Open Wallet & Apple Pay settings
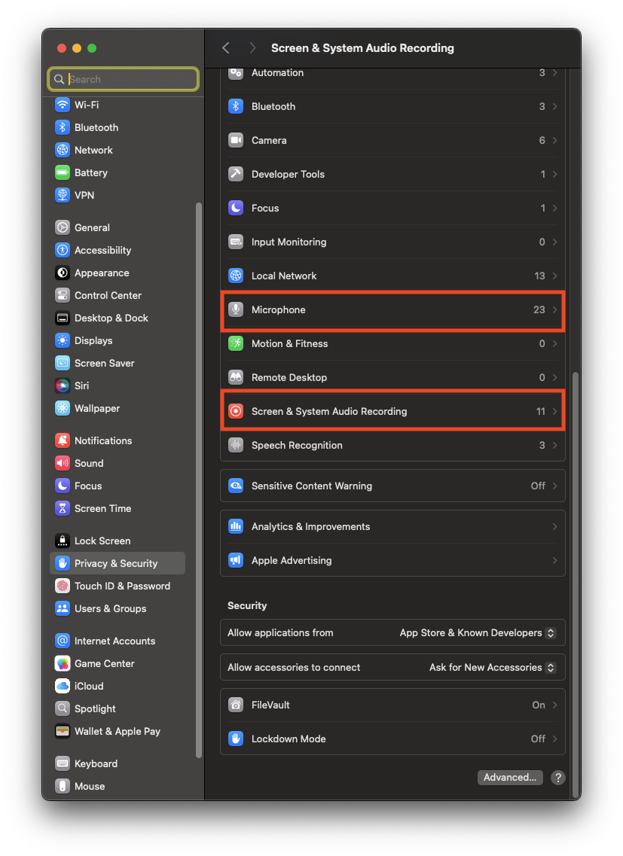The height and width of the screenshot is (856, 623). (x=118, y=731)
